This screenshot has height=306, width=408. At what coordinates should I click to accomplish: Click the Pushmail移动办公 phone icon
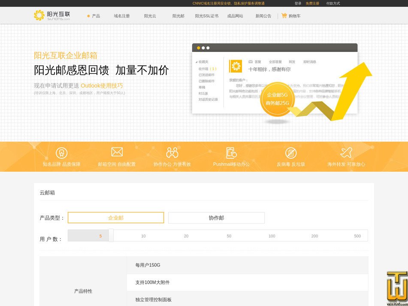click(x=231, y=153)
